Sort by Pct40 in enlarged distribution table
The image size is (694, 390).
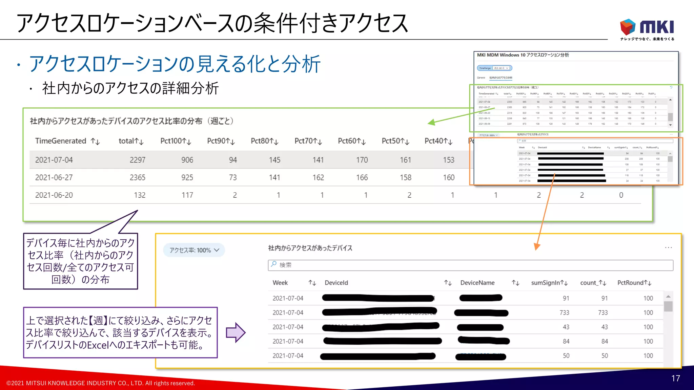point(438,141)
